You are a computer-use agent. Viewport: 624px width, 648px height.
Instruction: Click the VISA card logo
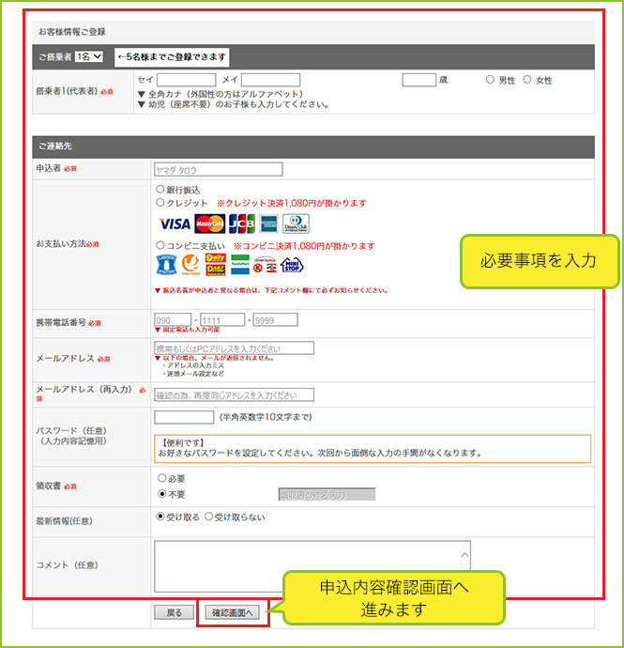pos(175,224)
